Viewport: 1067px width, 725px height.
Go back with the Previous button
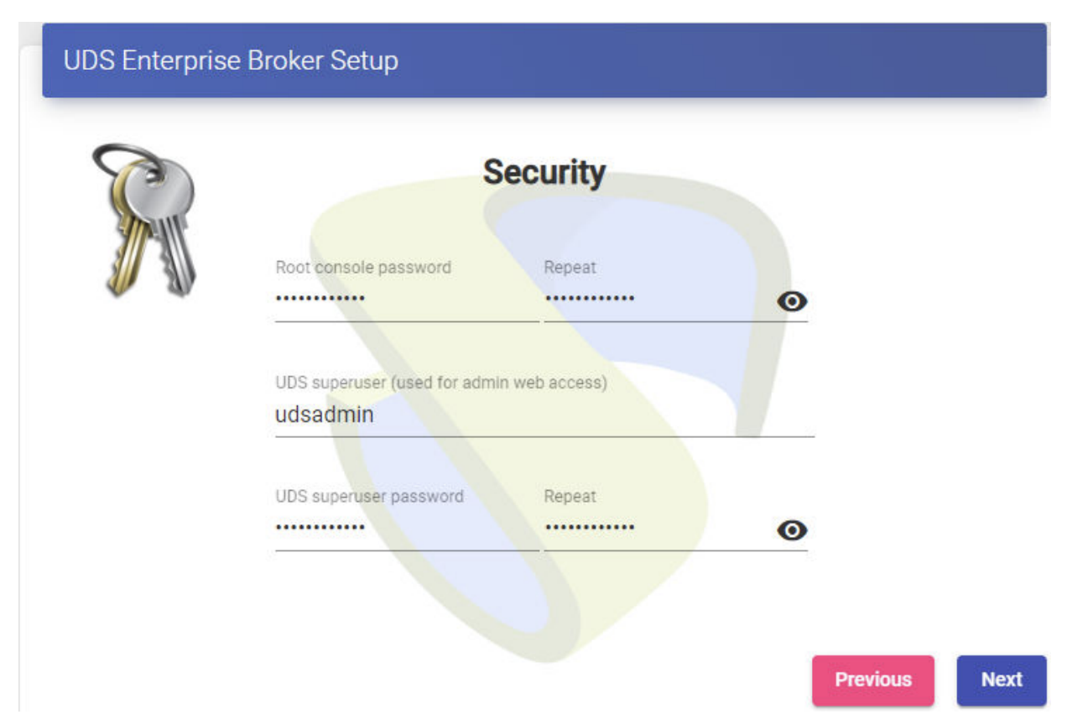coord(872,680)
